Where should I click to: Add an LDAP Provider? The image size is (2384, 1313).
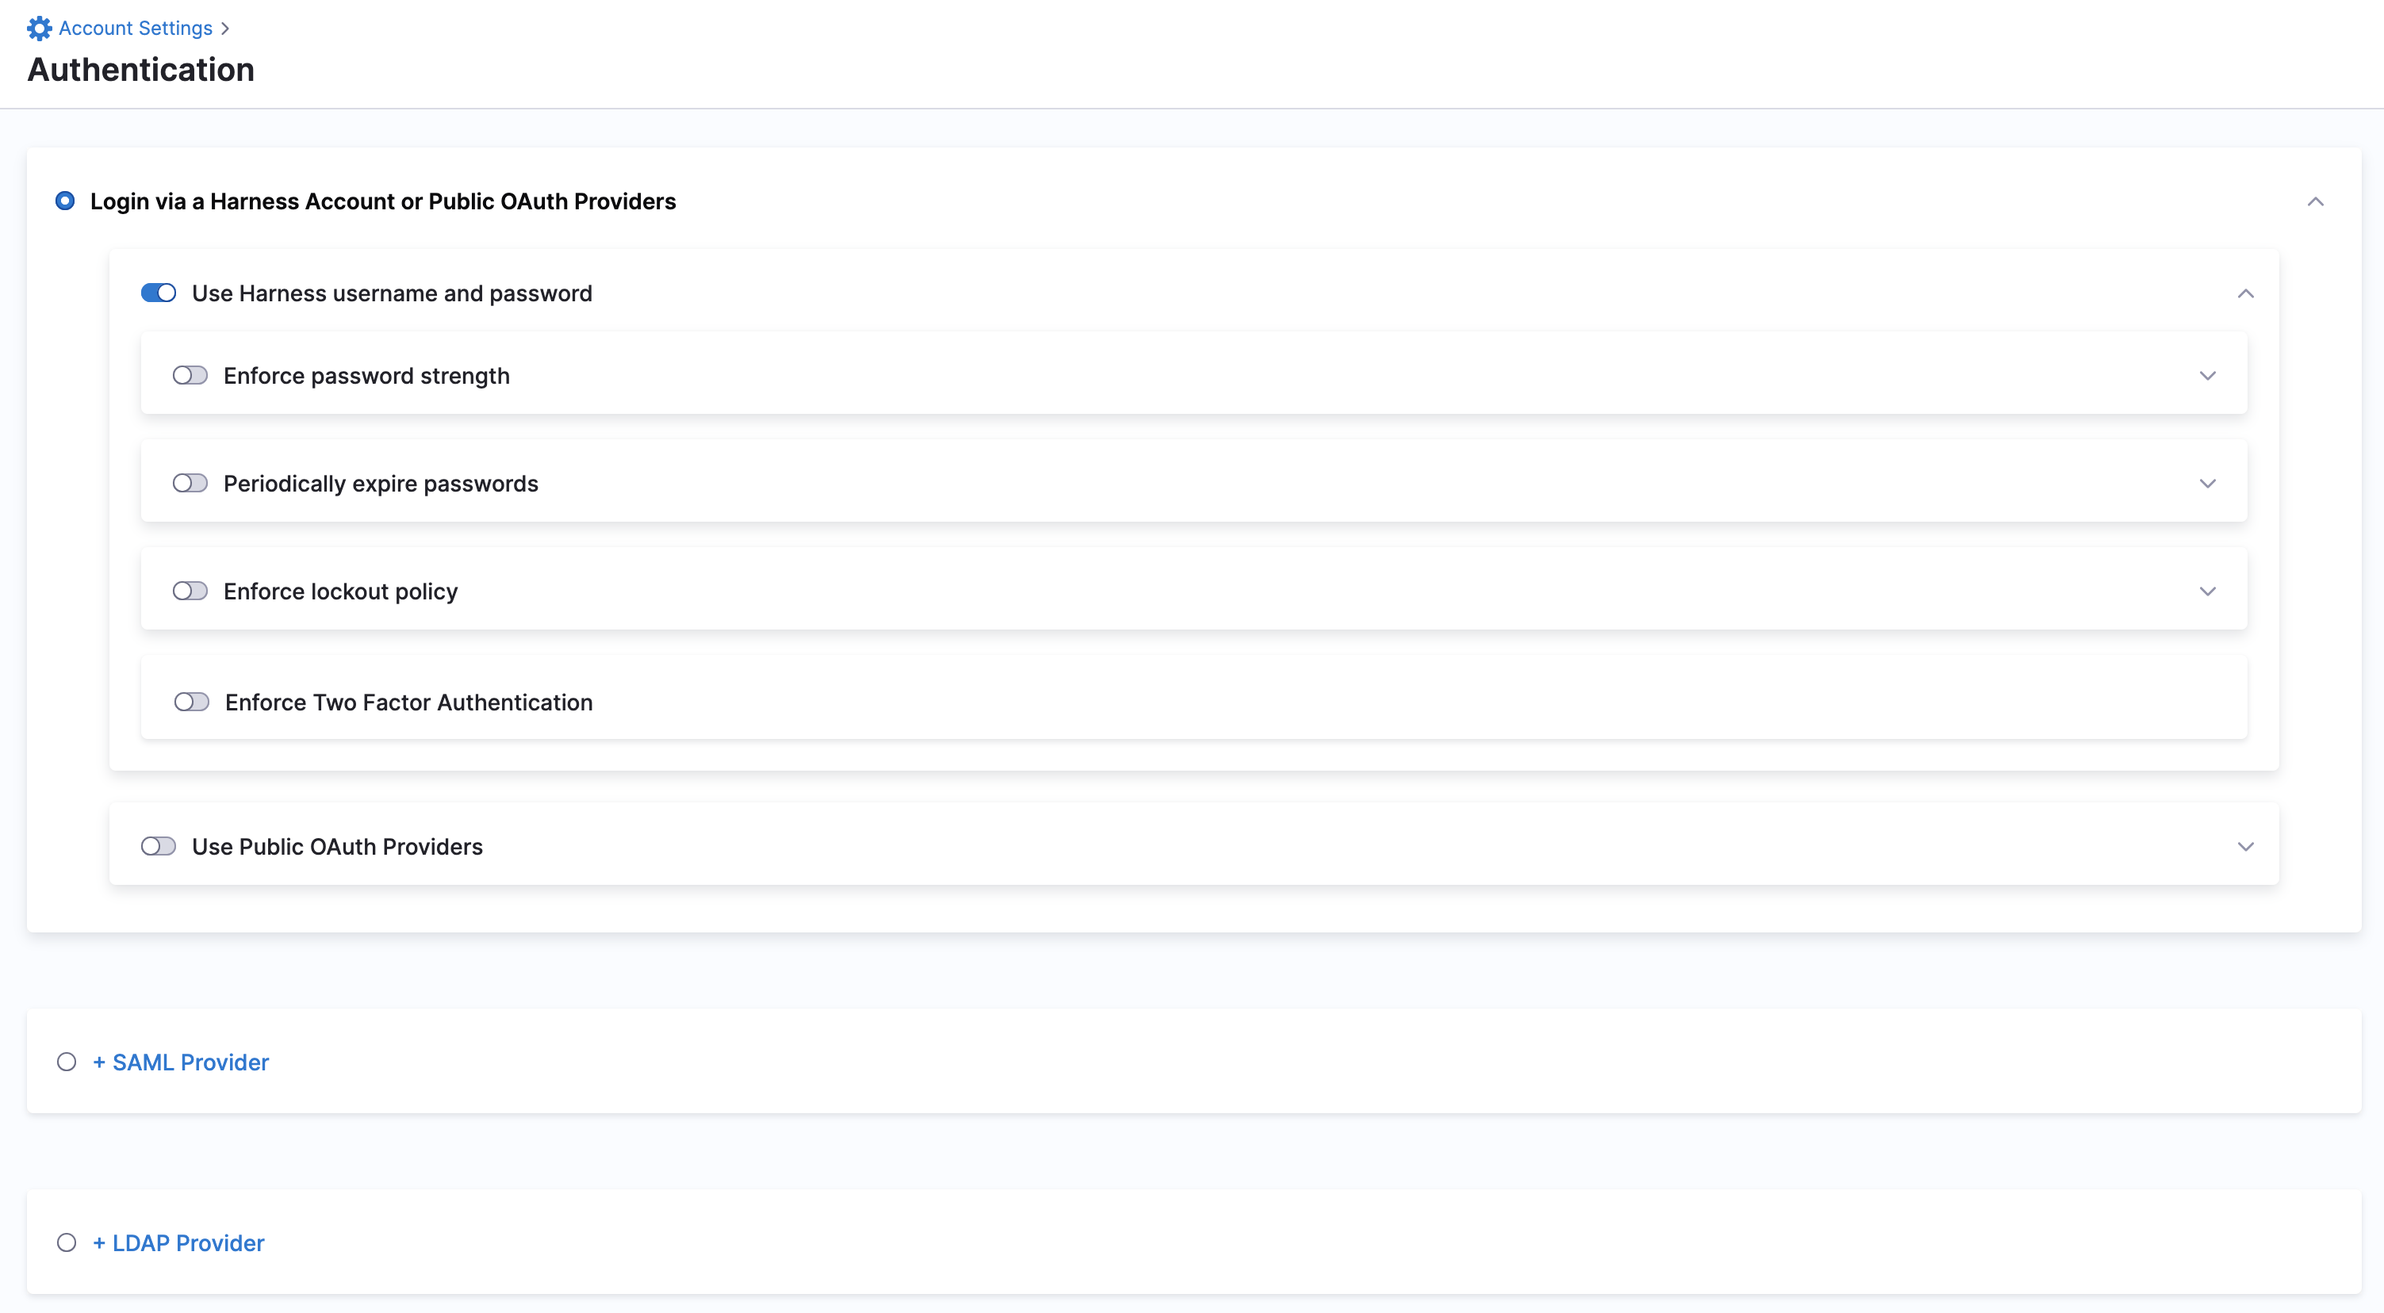178,1242
